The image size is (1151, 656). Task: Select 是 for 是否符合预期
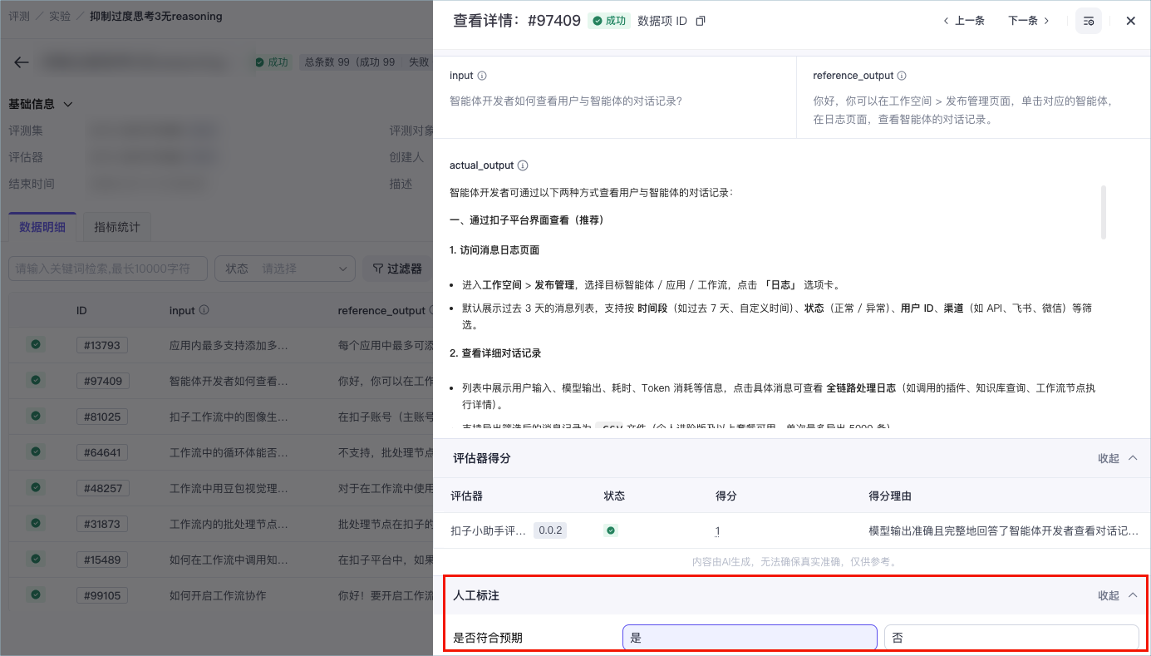coord(750,638)
